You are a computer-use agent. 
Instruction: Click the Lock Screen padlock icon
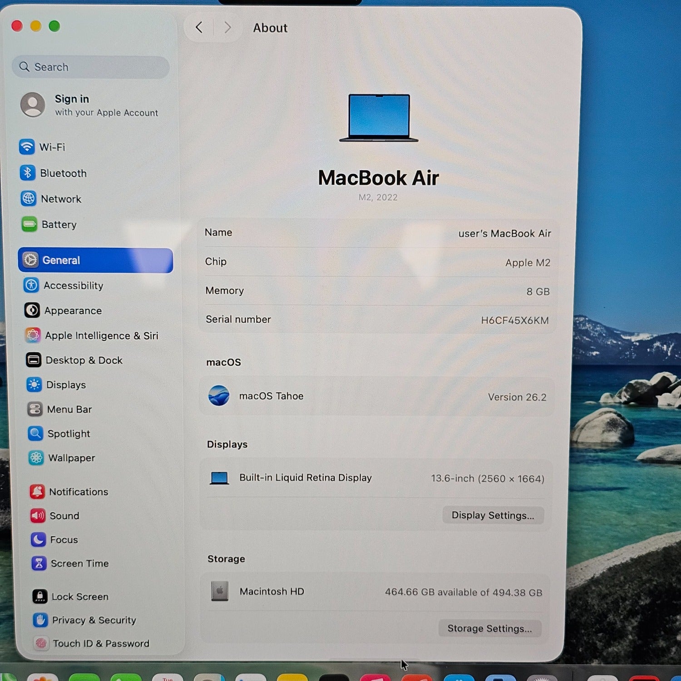point(40,596)
